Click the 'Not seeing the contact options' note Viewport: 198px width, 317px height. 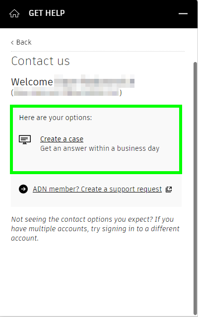pos(95,229)
